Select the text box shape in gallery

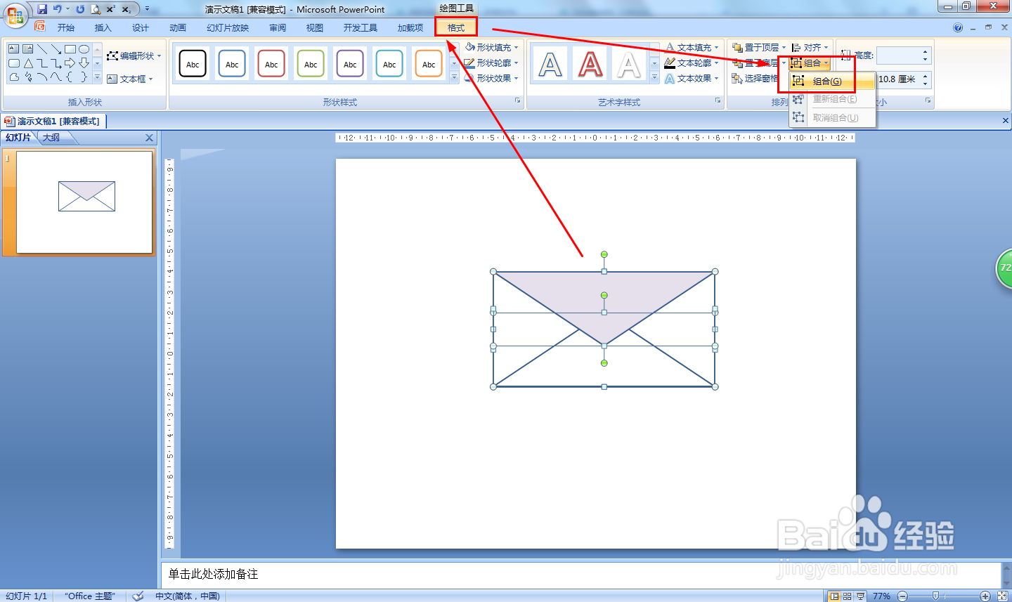click(x=14, y=49)
